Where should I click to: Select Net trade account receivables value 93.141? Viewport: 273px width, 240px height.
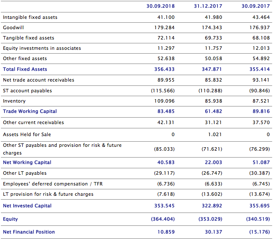coord(261,80)
